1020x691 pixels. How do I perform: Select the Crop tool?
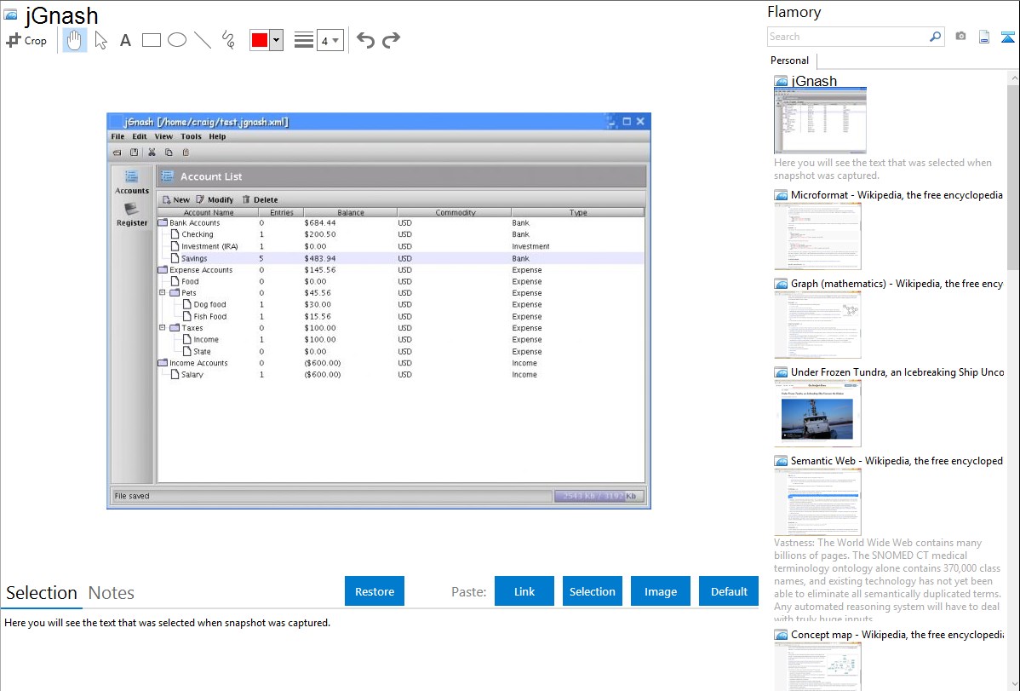26,40
